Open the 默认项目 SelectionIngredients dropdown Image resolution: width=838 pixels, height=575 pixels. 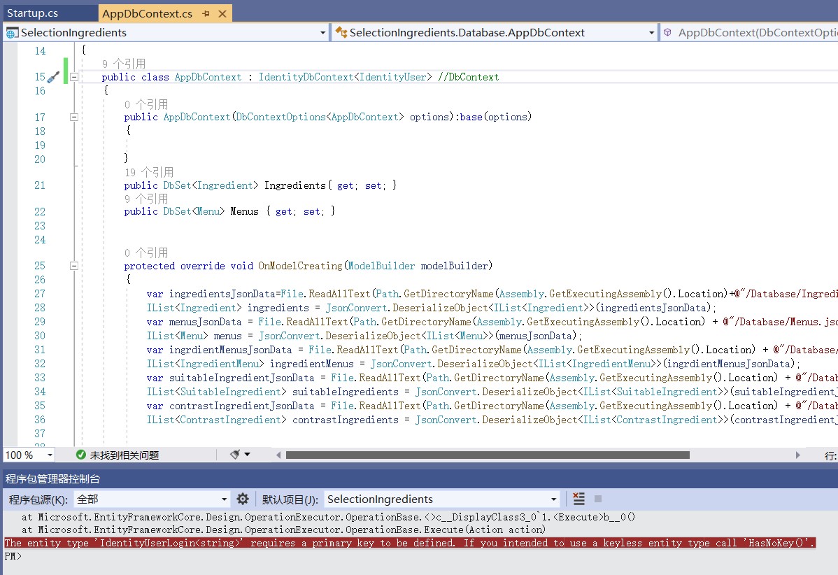click(442, 499)
